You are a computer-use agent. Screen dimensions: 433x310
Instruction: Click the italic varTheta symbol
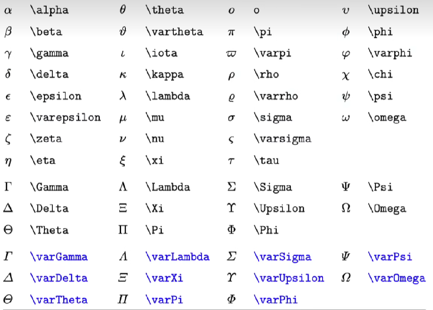coord(8,299)
